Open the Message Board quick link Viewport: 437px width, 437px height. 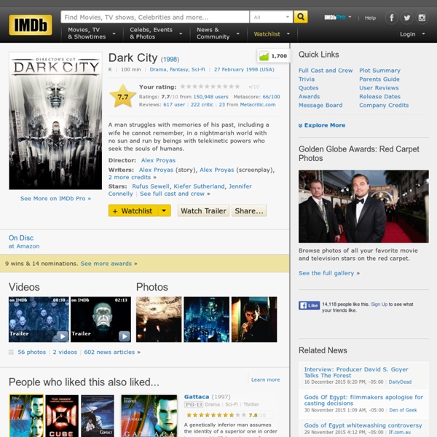pyautogui.click(x=320, y=105)
